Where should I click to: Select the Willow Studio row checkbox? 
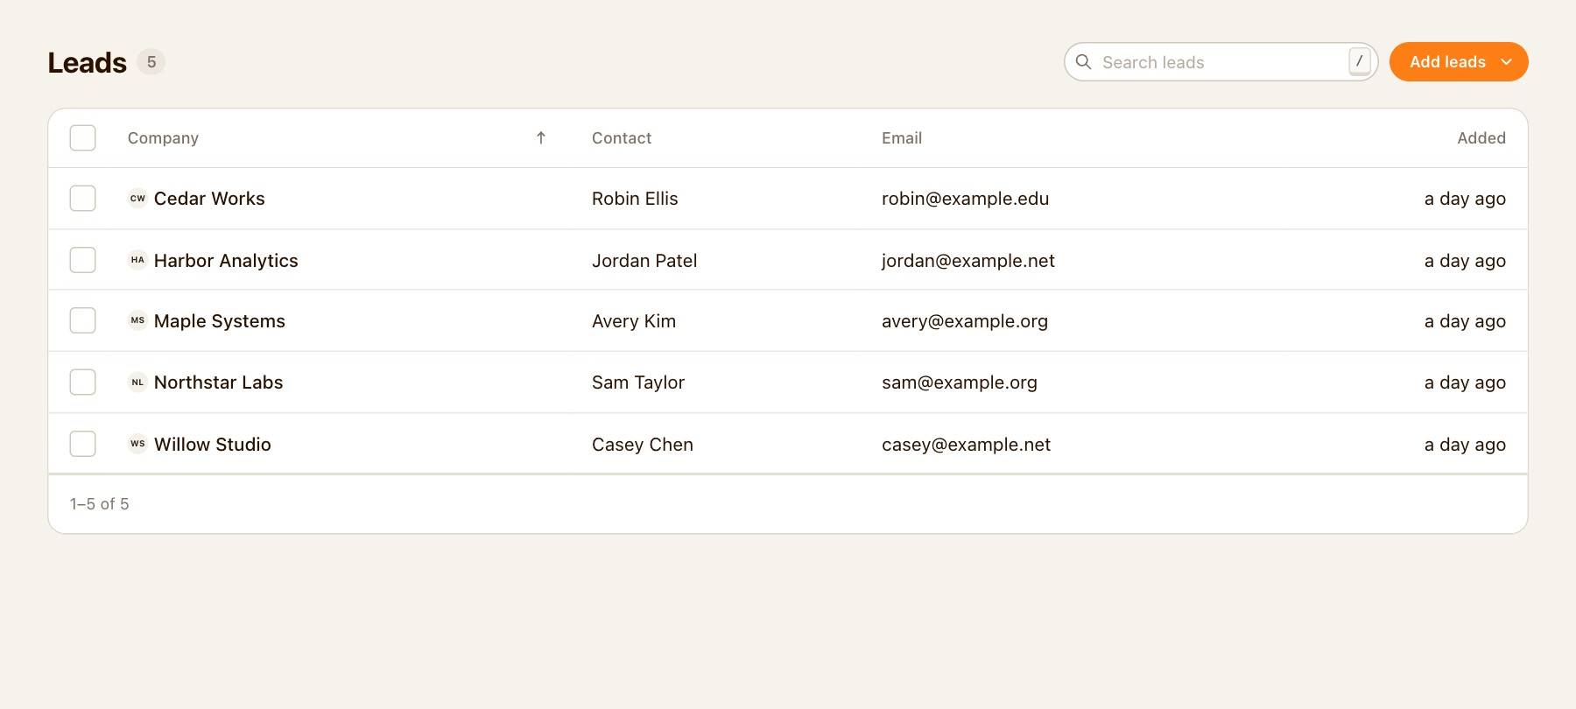83,444
